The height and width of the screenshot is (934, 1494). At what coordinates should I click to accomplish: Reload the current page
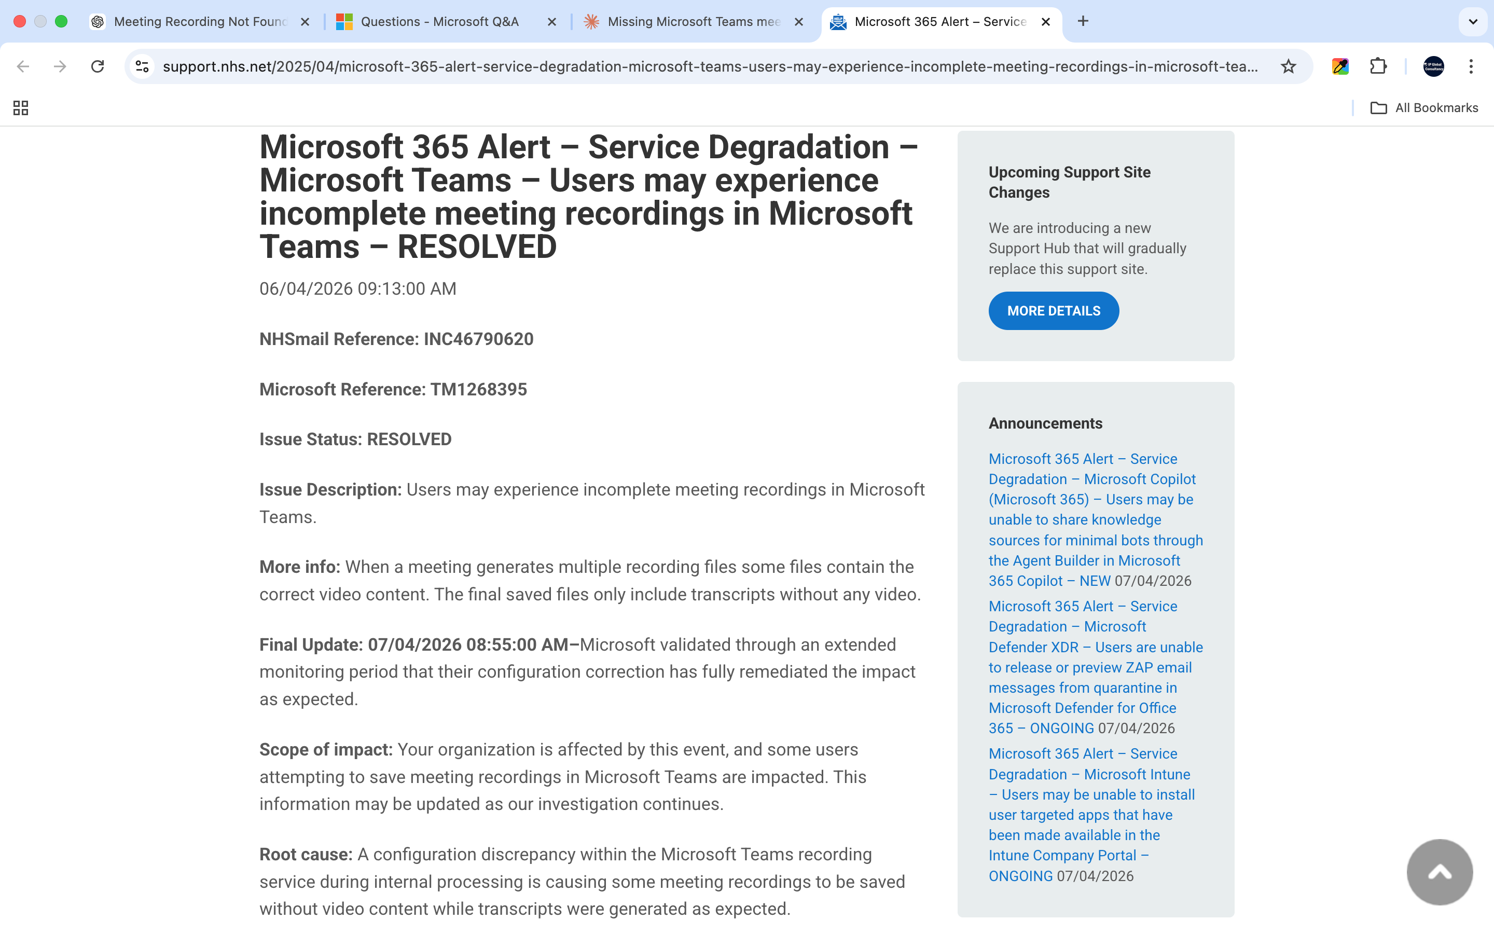pyautogui.click(x=98, y=66)
